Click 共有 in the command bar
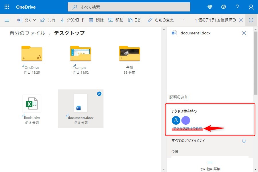Viewport: 258px width, 172px height. click(x=48, y=20)
